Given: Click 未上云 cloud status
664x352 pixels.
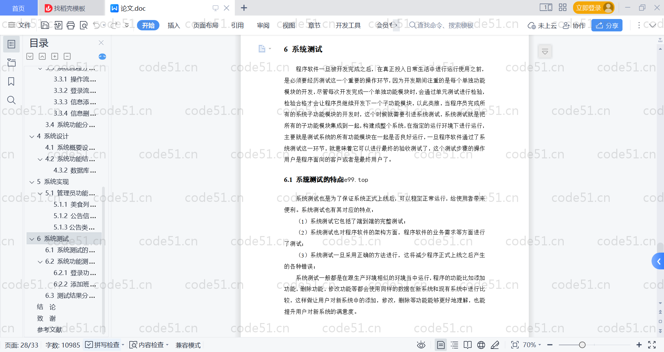Looking at the screenshot, I should (x=542, y=25).
